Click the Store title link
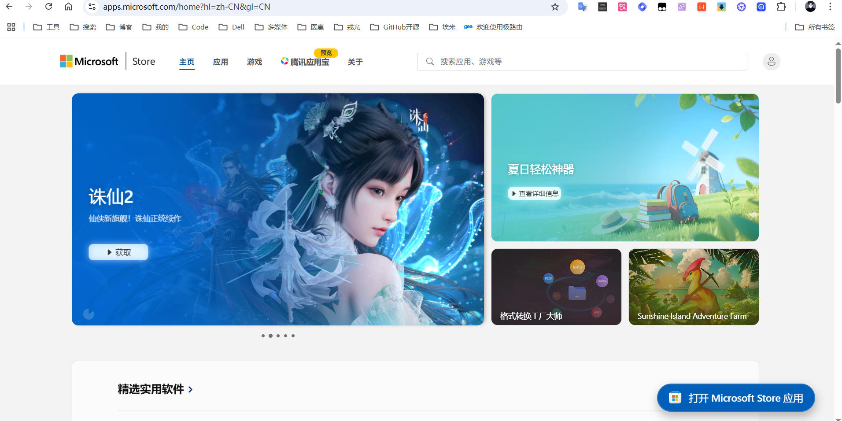This screenshot has height=421, width=842. [144, 61]
